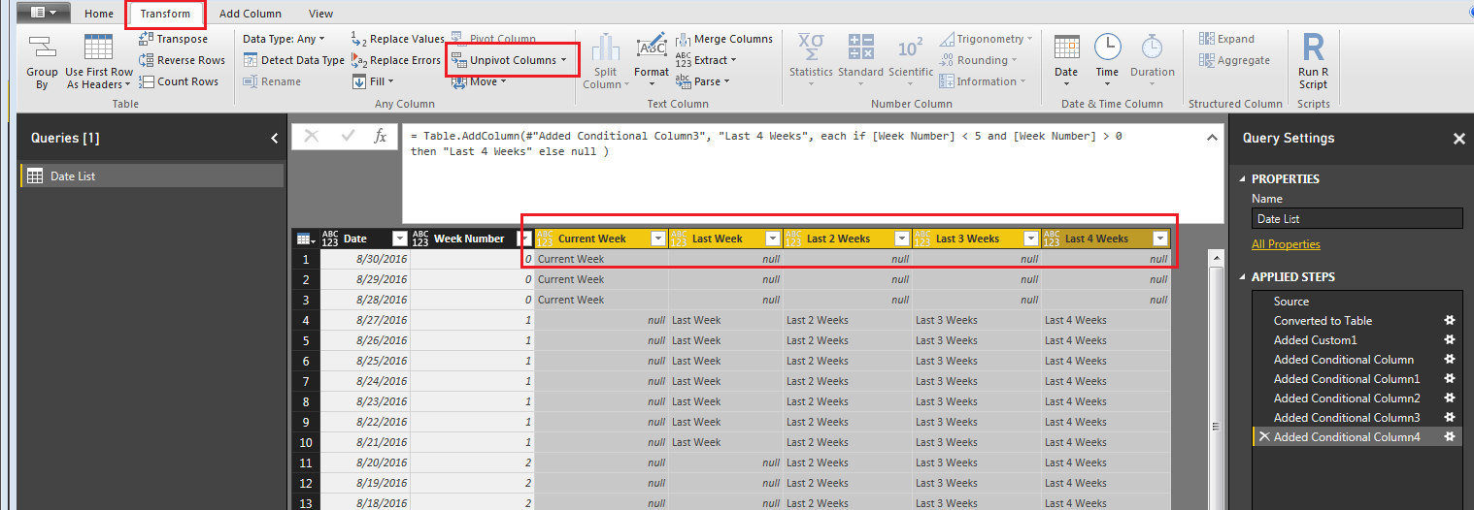Run Count Rows
Image resolution: width=1474 pixels, height=510 pixels.
pyautogui.click(x=179, y=81)
